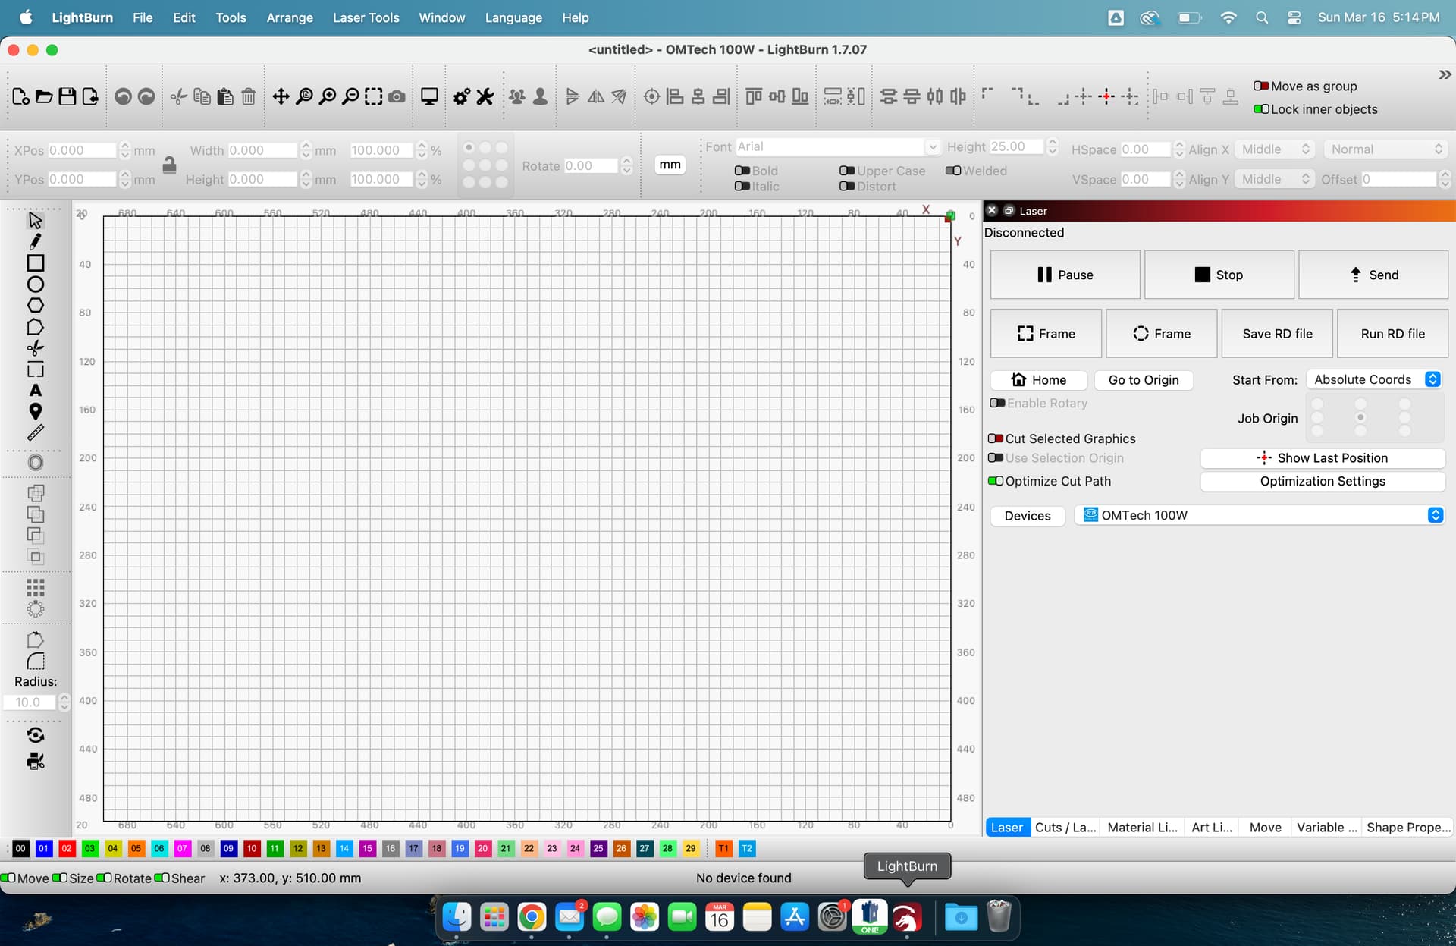Click the XPos input field

[x=82, y=150]
